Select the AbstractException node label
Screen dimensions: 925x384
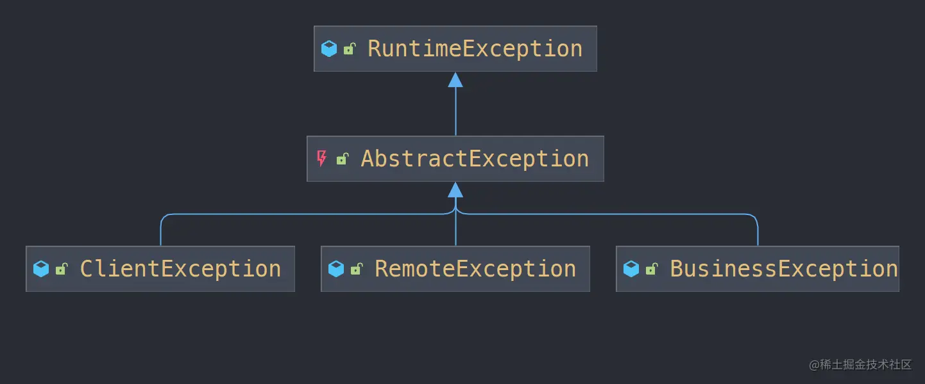tap(475, 159)
